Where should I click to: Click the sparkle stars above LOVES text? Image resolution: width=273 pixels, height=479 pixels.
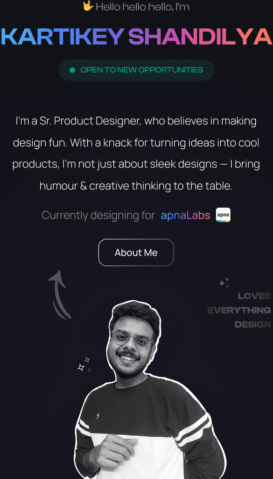[224, 283]
